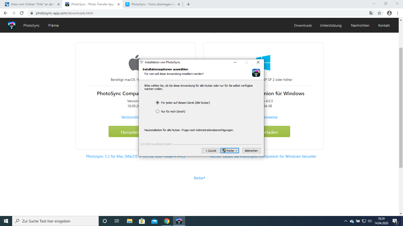Open Mail app from taskbar

click(154, 221)
